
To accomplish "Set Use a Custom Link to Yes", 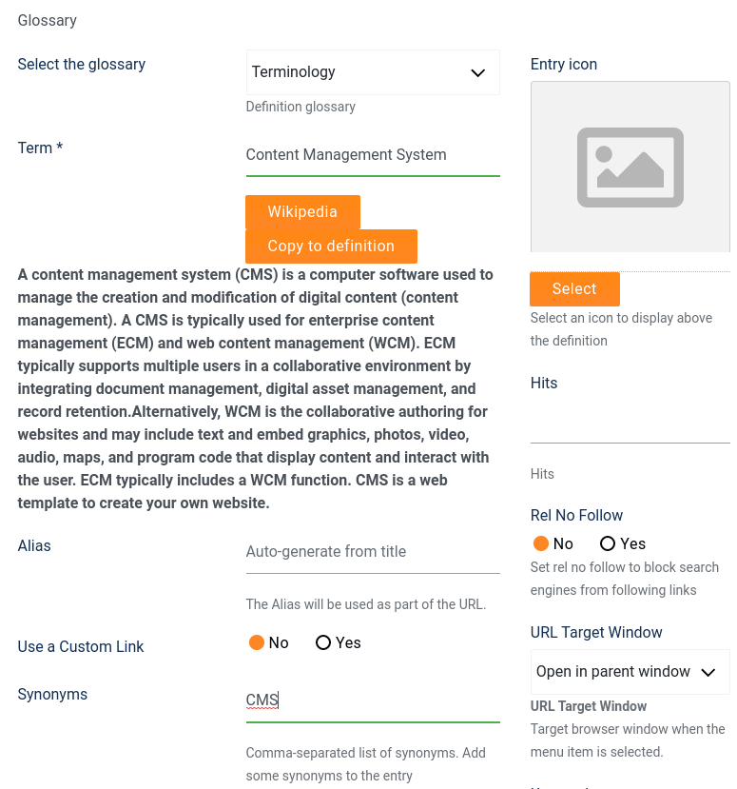I will pyautogui.click(x=323, y=643).
